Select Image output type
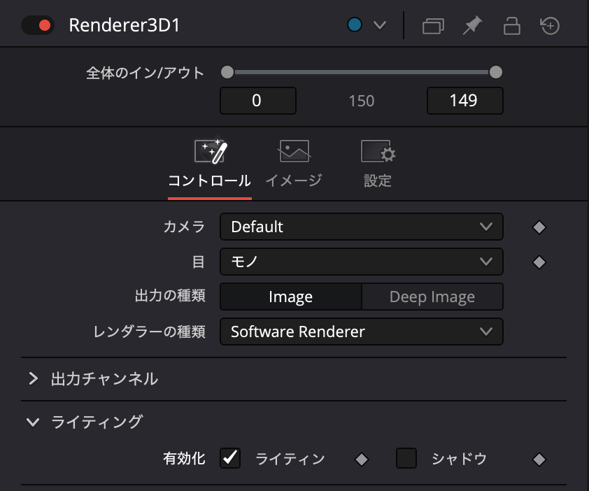Screen dimensions: 589x491 pyautogui.click(x=291, y=297)
